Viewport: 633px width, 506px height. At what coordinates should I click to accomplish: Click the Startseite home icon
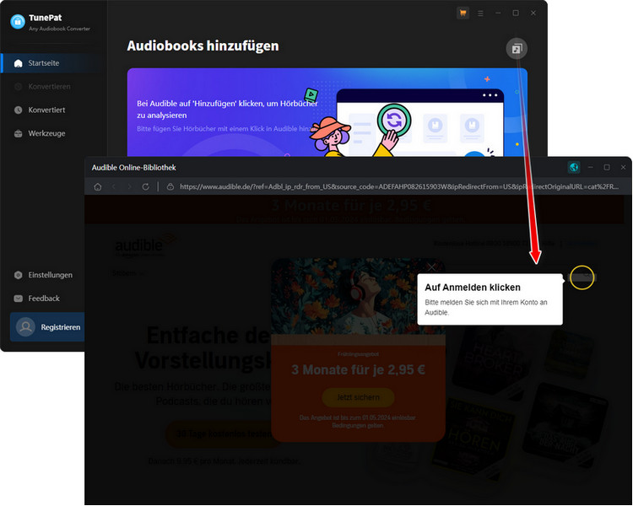coord(19,63)
